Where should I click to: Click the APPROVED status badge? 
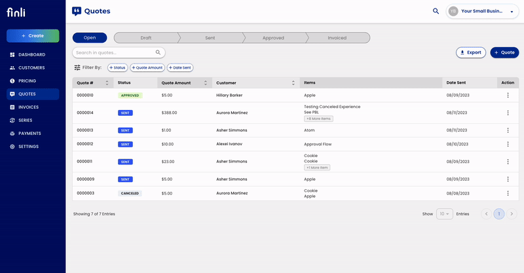tap(130, 95)
